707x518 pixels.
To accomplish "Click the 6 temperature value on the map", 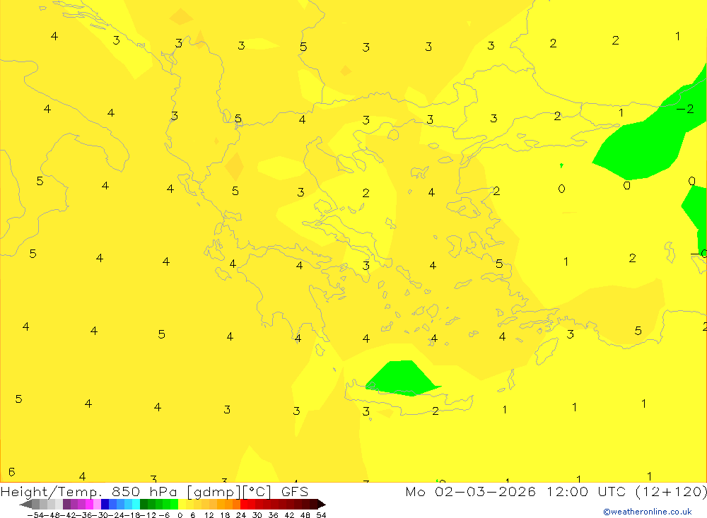I will click(x=12, y=471).
